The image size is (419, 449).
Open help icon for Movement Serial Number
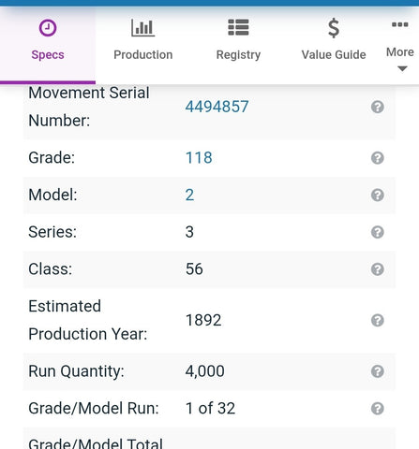click(378, 107)
